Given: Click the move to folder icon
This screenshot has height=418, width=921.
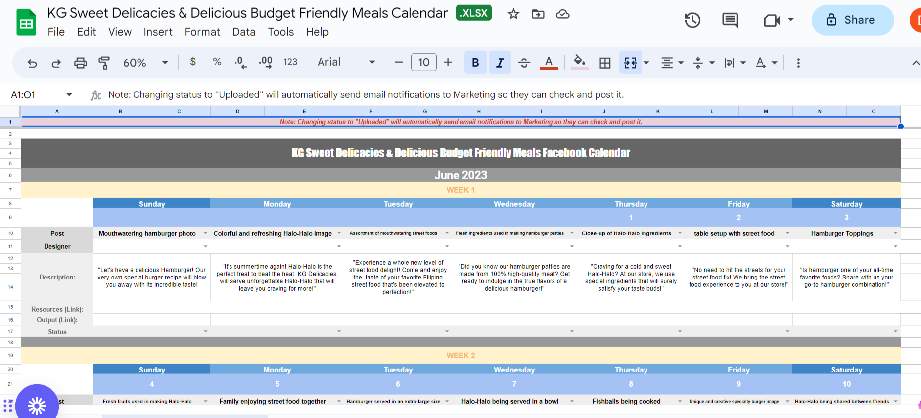Looking at the screenshot, I should (x=538, y=14).
